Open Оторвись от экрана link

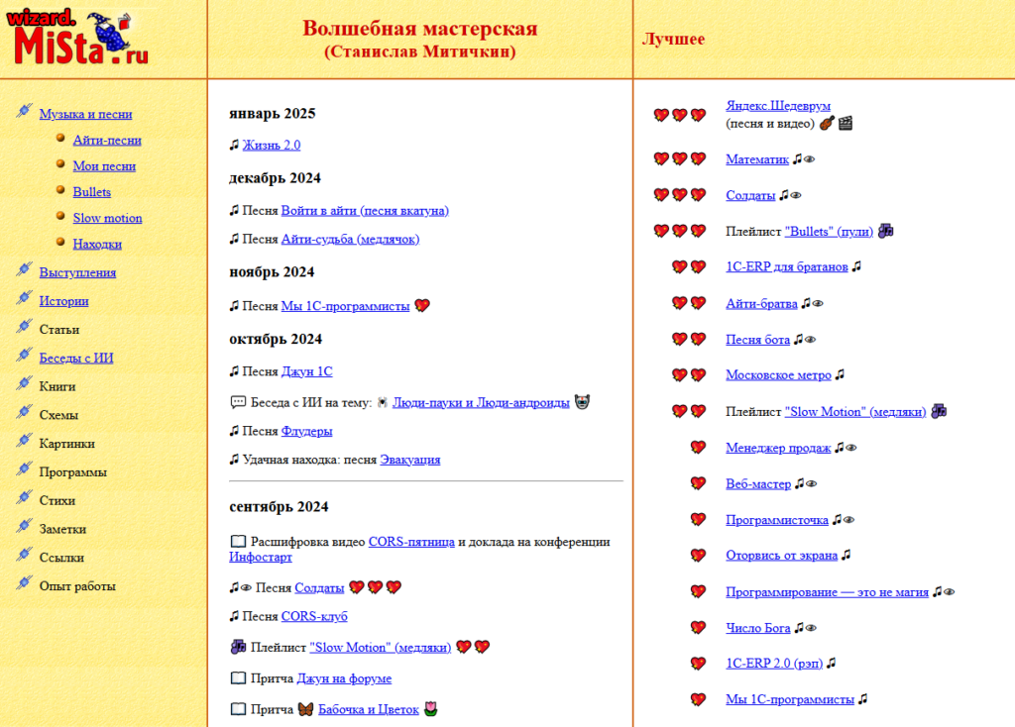pos(781,555)
